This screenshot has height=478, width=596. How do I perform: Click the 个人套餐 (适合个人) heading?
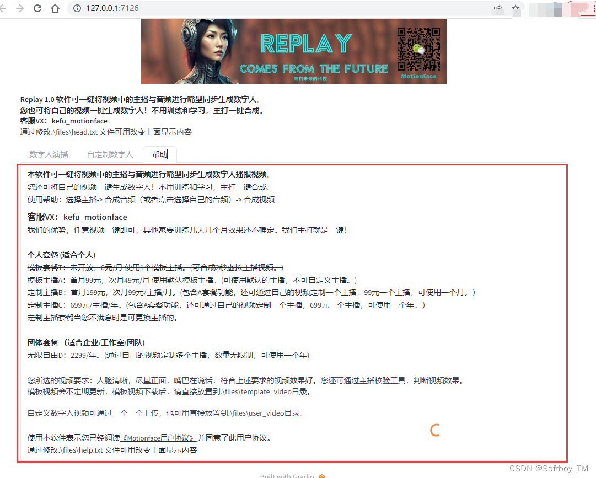(61, 255)
